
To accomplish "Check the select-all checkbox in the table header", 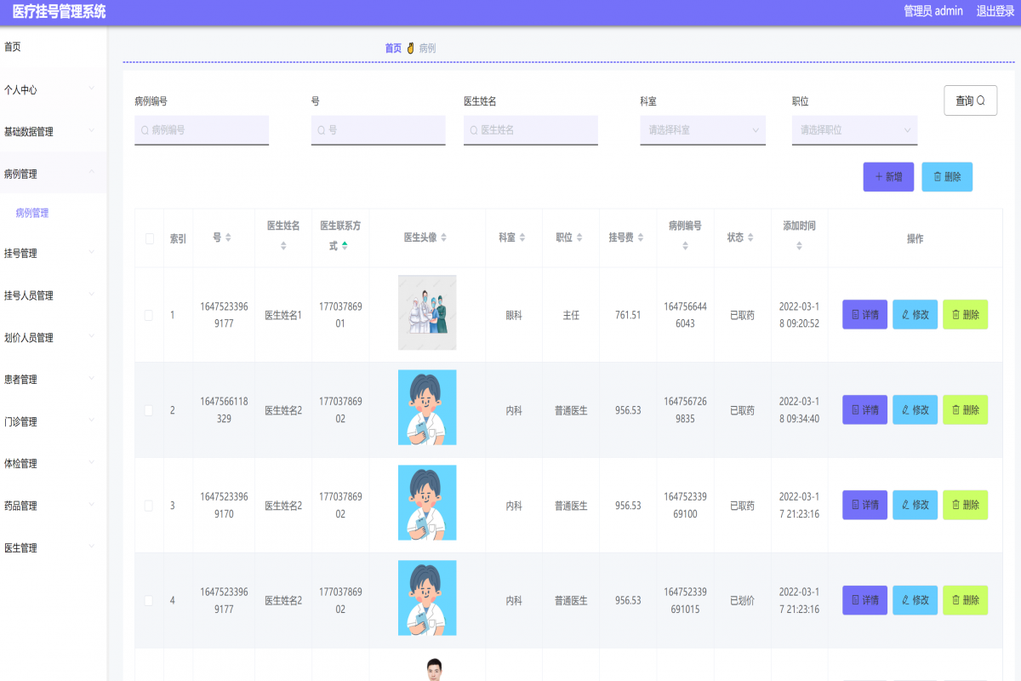I will pyautogui.click(x=149, y=238).
